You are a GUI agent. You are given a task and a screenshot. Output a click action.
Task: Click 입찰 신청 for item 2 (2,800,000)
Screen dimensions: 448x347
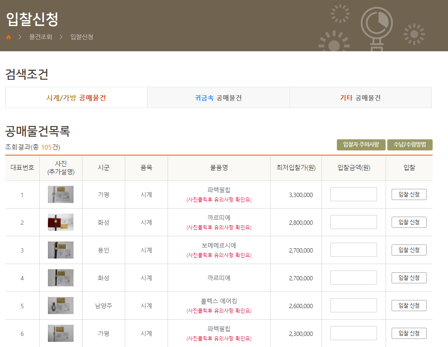[409, 222]
